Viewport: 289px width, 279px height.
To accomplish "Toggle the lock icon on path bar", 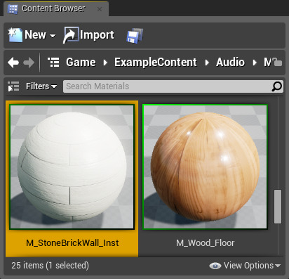I will (x=278, y=62).
